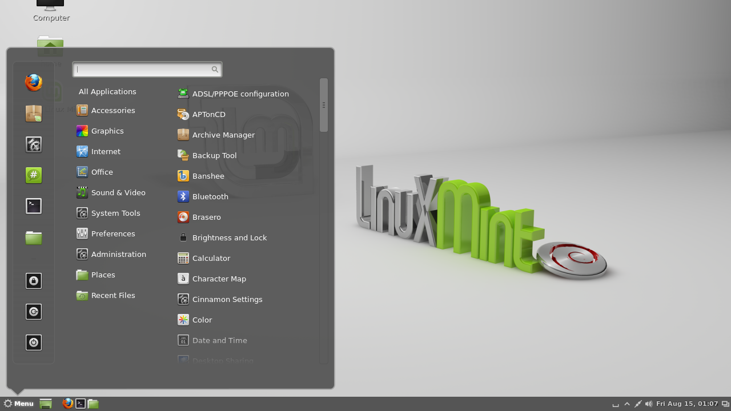731x411 pixels.
Task: Click the date and time clock
Action: (687, 404)
